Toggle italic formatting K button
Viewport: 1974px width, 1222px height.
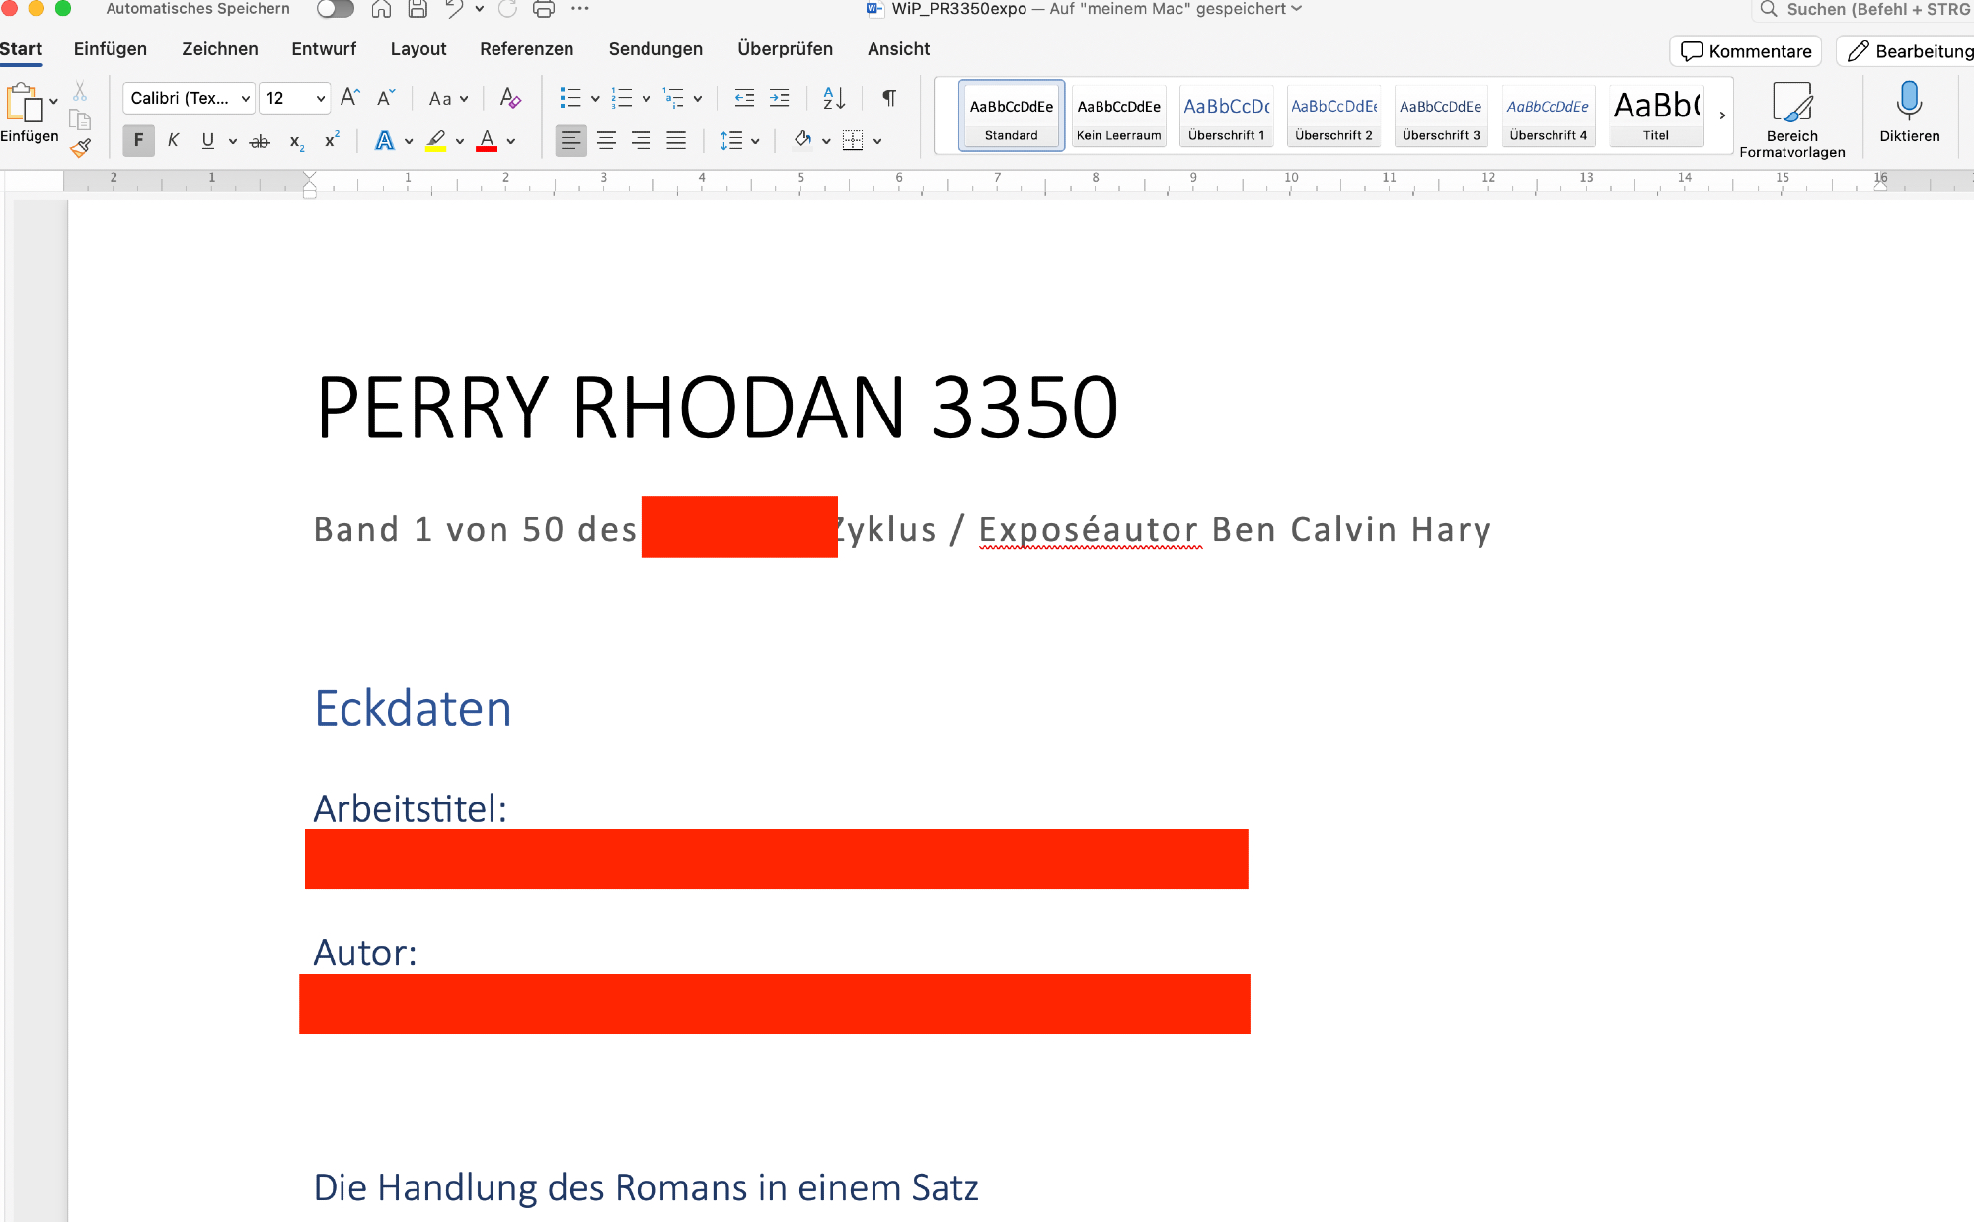[173, 140]
